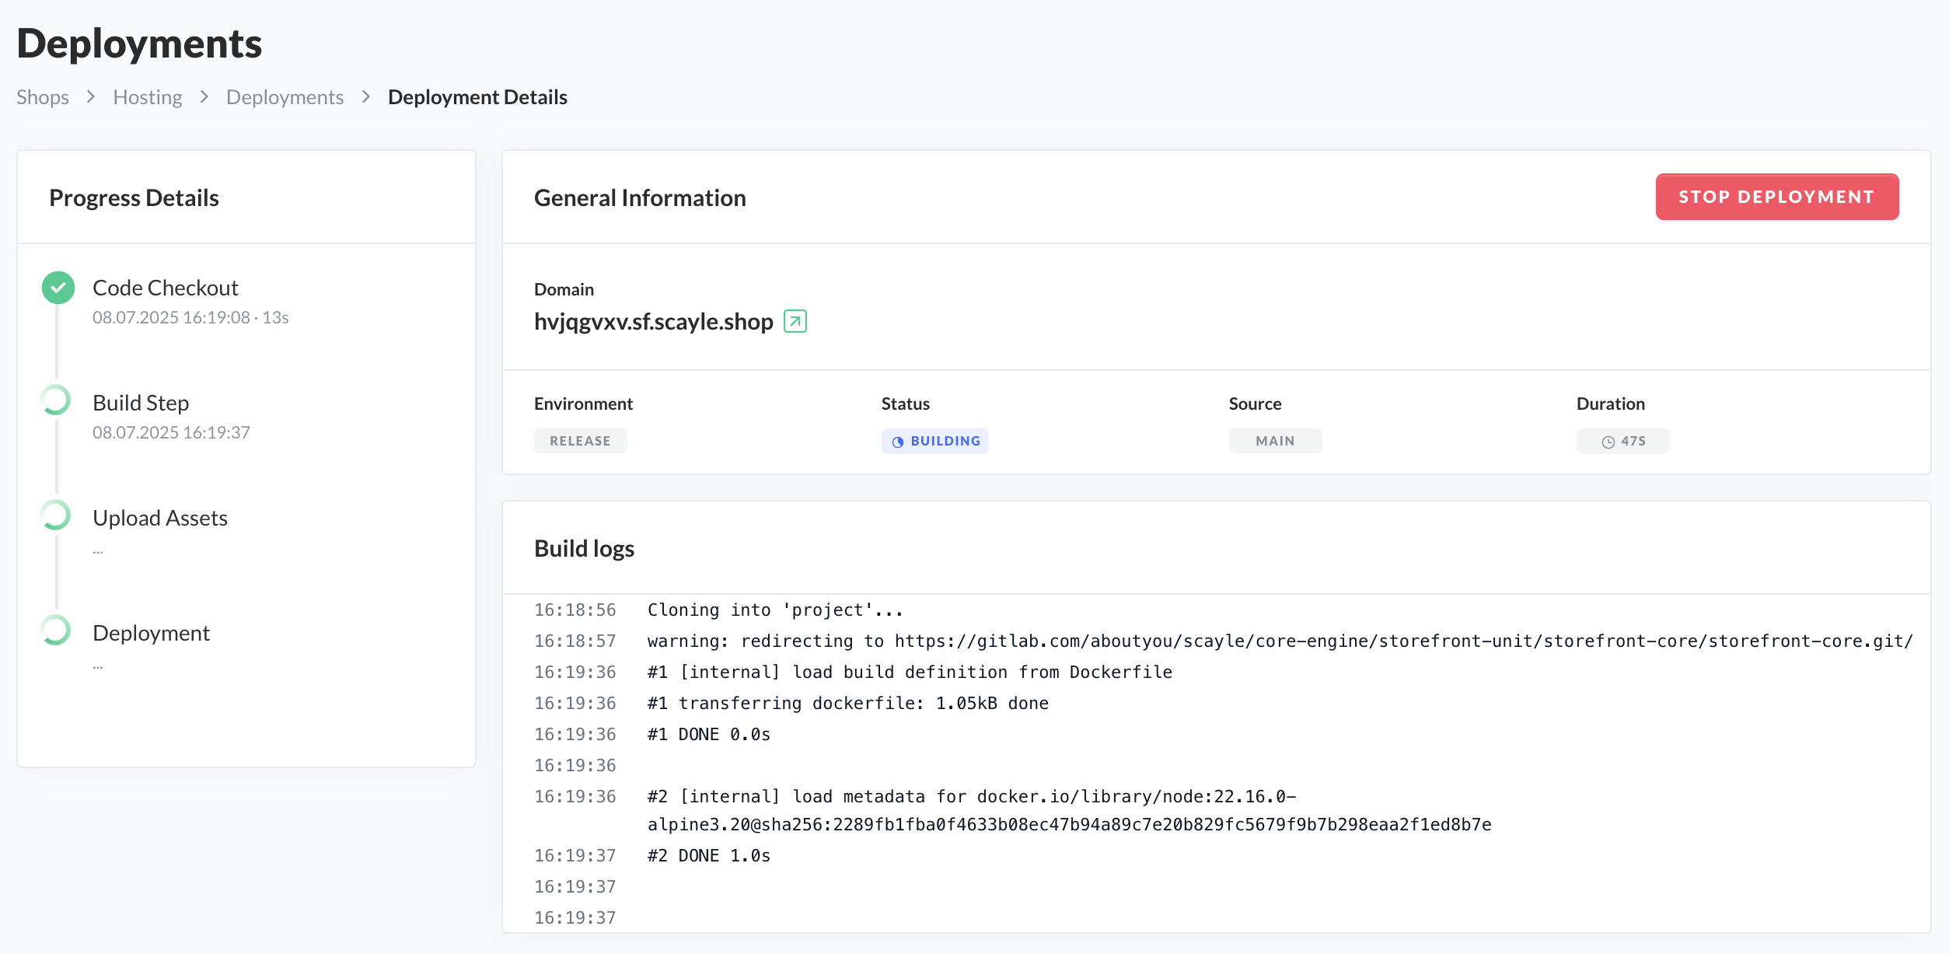Select the Build Step progress item

(x=141, y=403)
